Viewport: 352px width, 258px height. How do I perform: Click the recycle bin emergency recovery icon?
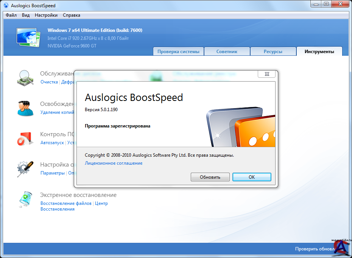coord(25,200)
